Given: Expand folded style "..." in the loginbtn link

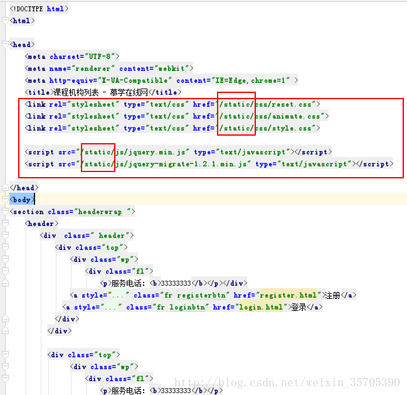Looking at the screenshot, I should point(111,307).
